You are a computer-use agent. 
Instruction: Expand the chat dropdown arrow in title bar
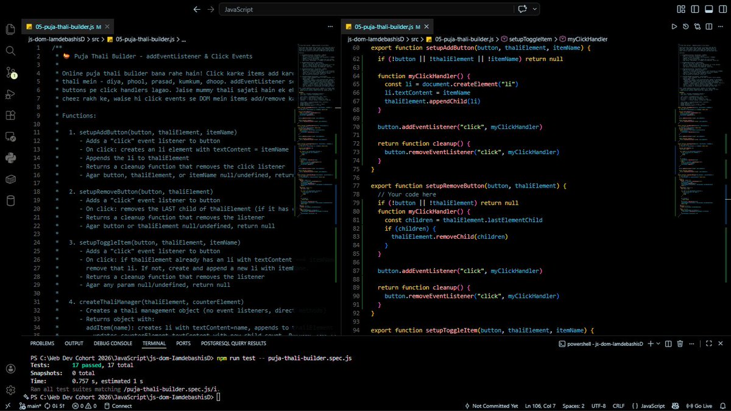click(x=534, y=9)
